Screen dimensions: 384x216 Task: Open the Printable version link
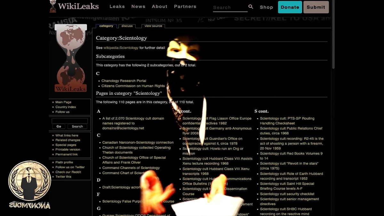pos(68,149)
